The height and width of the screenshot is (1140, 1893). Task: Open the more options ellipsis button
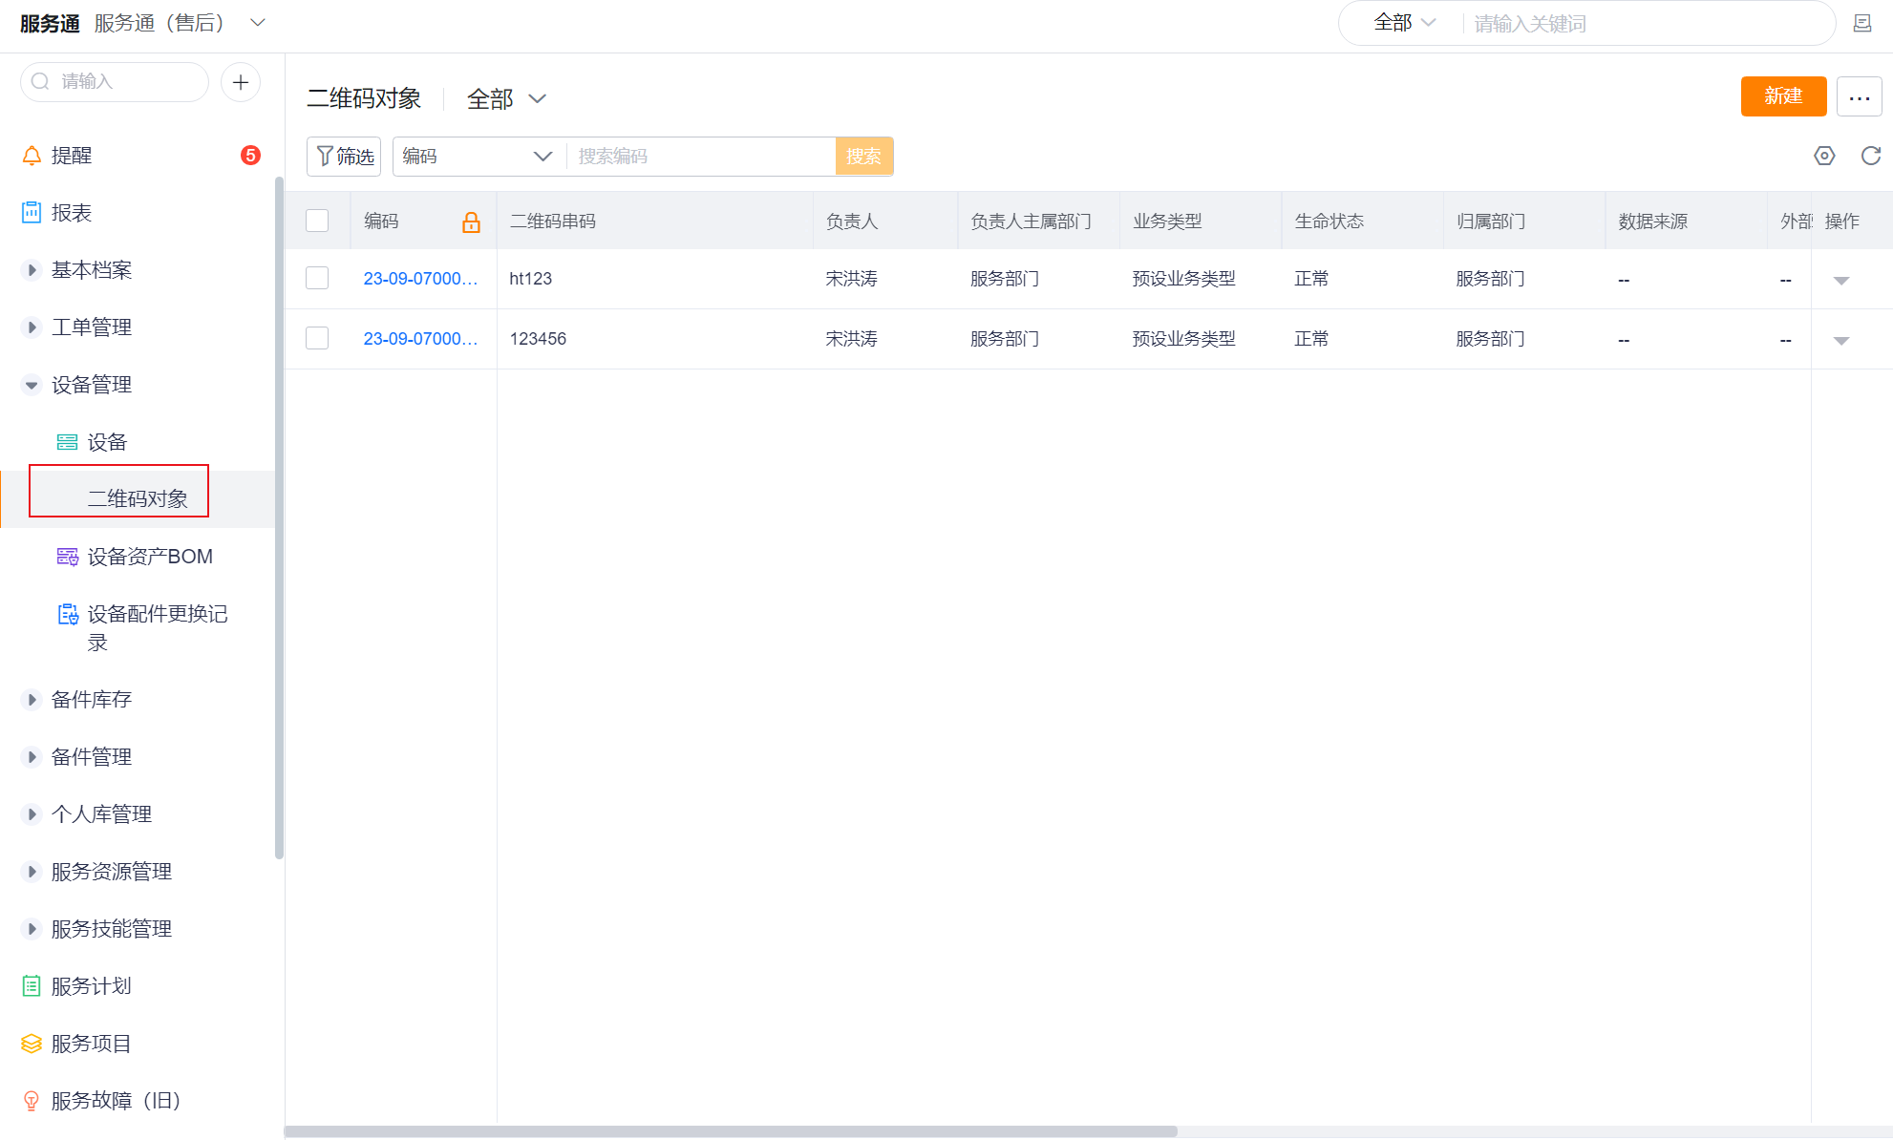(x=1859, y=96)
